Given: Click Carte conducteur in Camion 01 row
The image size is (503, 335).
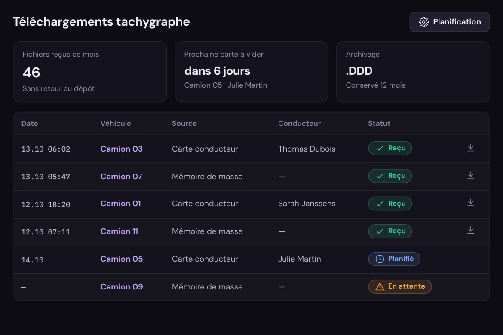Looking at the screenshot, I should pos(205,204).
